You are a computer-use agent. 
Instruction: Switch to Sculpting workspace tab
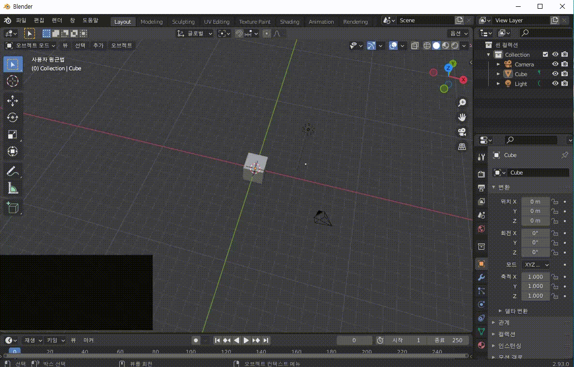tap(183, 22)
